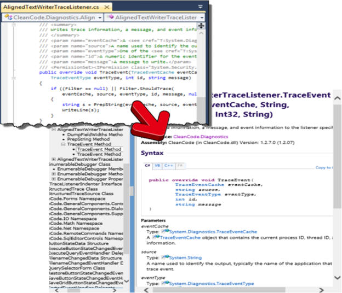The image size is (342, 293).
Task: Open the Code.RemoteCommands Namespace entry
Action: point(86,233)
